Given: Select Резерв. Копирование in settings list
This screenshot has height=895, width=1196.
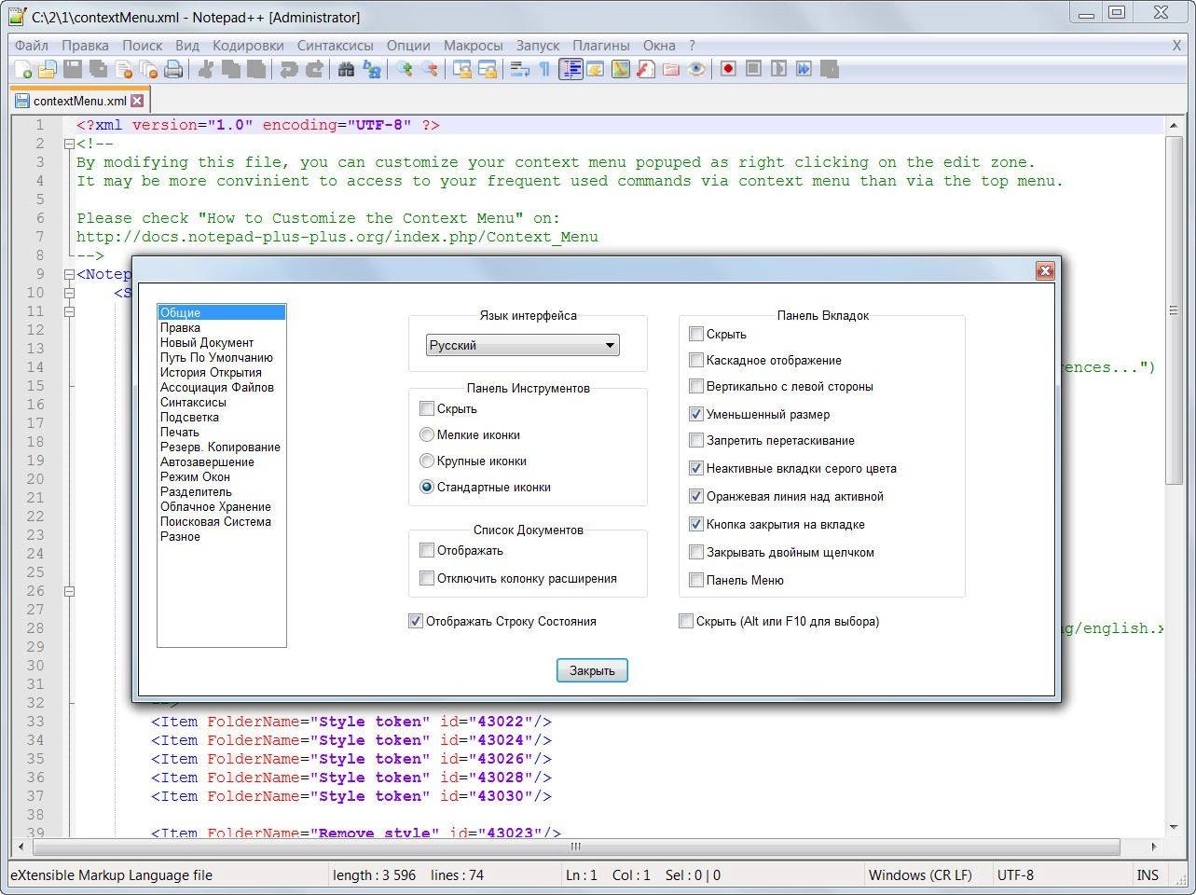Looking at the screenshot, I should [x=220, y=447].
